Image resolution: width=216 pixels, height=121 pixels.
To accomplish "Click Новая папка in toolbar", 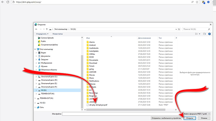I will click(58, 34).
